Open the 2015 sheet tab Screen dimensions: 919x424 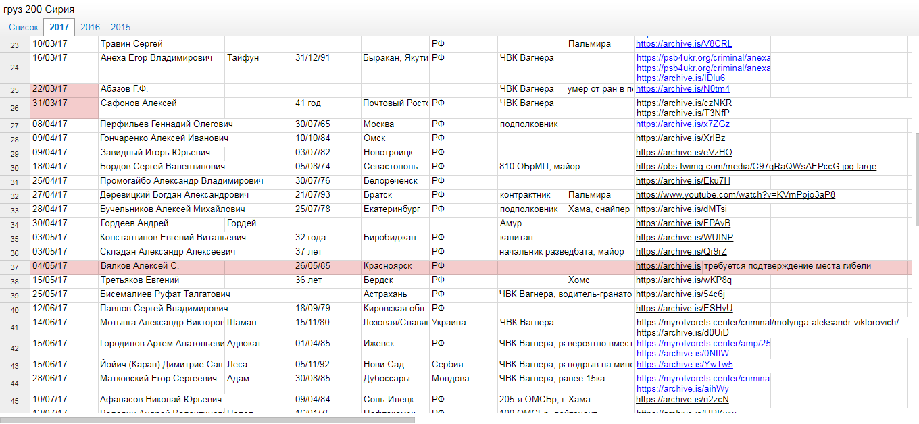point(121,27)
